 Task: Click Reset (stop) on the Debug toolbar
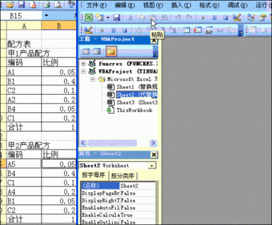124,30
